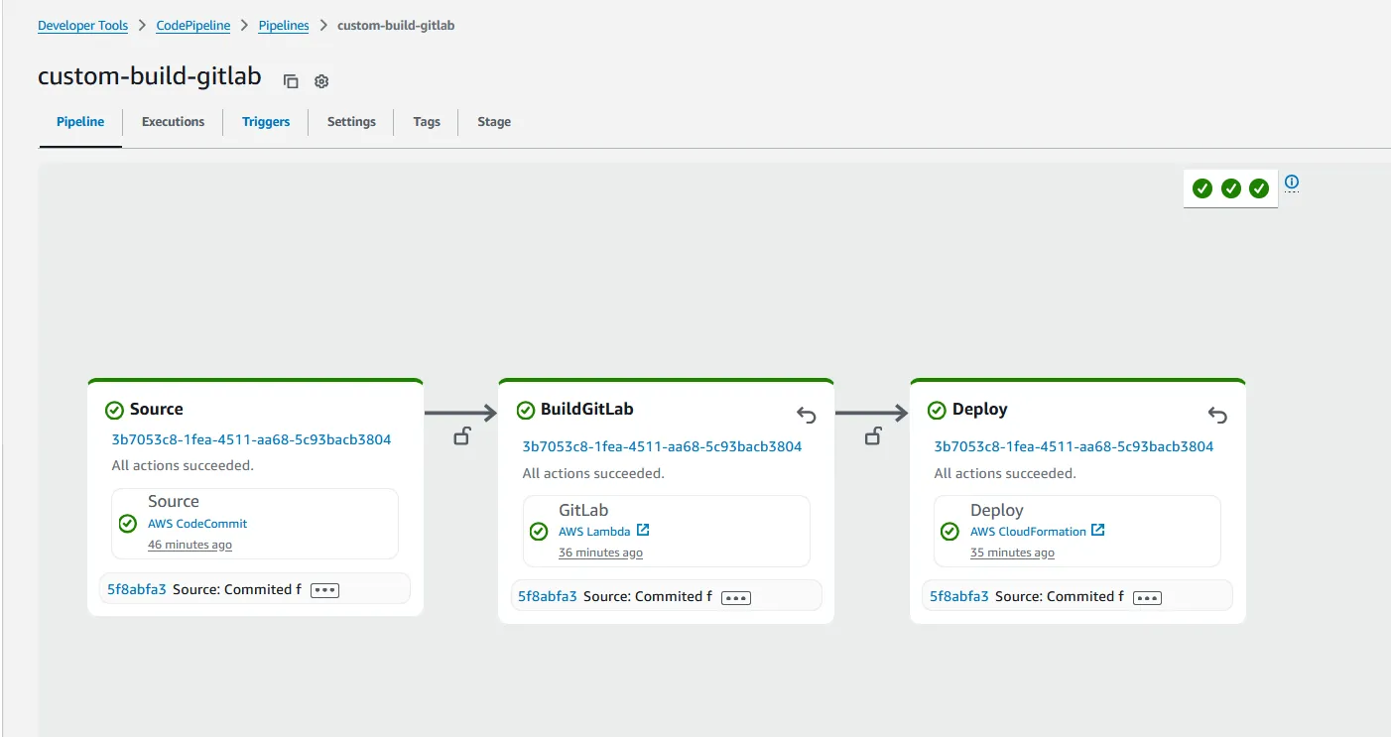The height and width of the screenshot is (737, 1391).
Task: Click success icon of Deploy CloudFormation action
Action: [949, 531]
